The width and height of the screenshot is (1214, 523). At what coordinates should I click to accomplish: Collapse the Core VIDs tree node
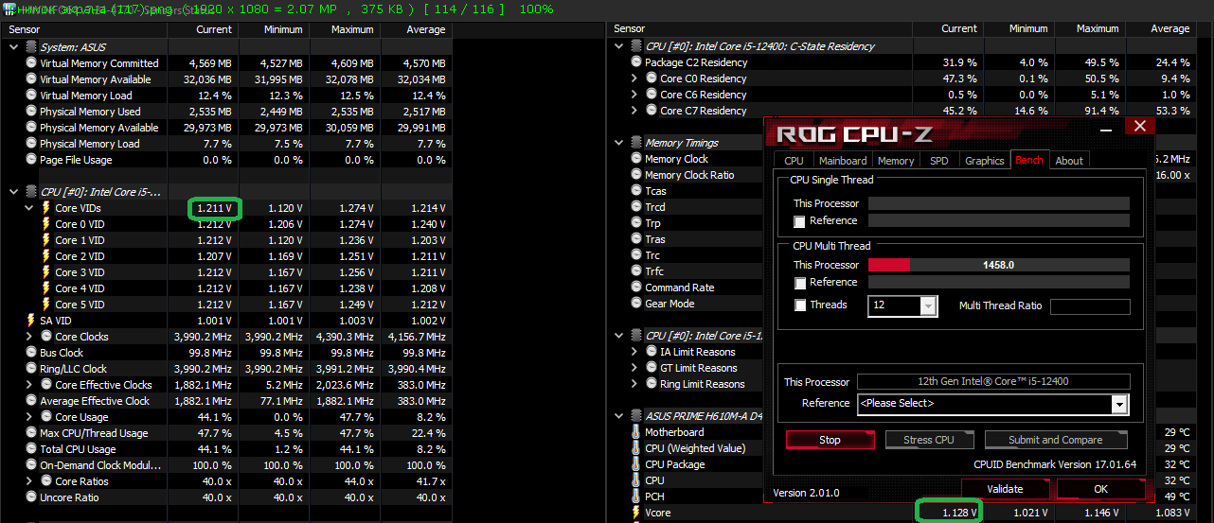pyautogui.click(x=28, y=208)
